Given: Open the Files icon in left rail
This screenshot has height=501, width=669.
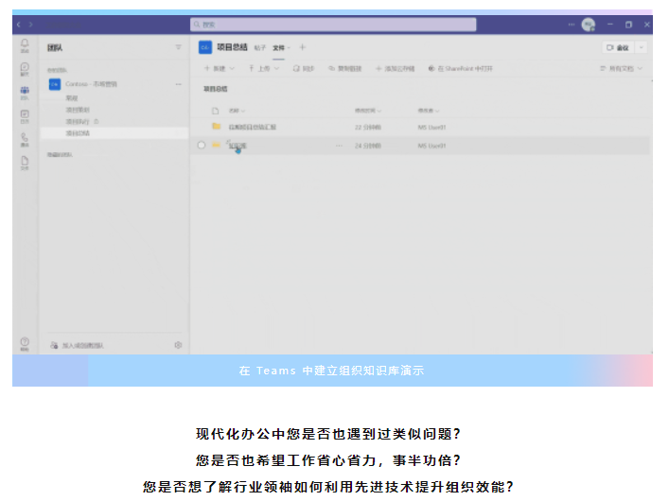Looking at the screenshot, I should pos(25,163).
